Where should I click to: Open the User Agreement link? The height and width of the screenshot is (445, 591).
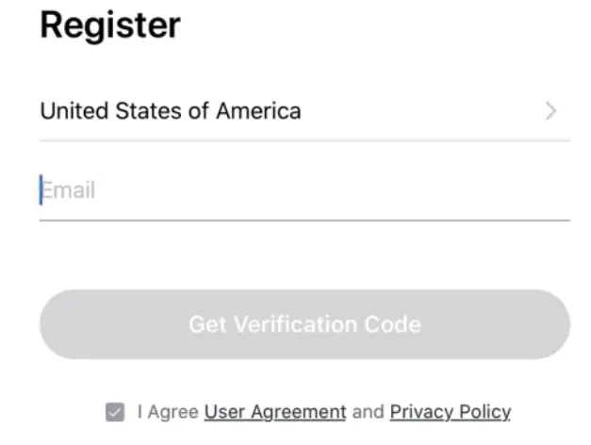[275, 412]
